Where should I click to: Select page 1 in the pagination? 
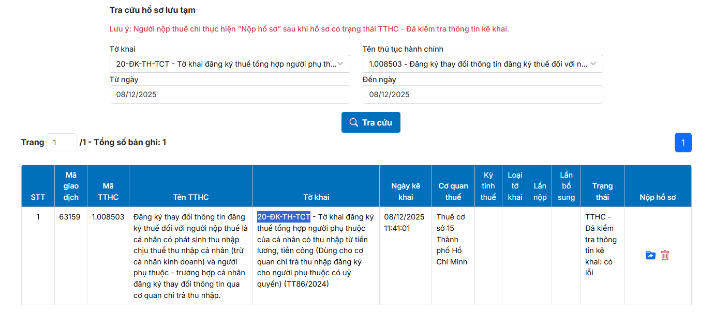click(x=682, y=143)
